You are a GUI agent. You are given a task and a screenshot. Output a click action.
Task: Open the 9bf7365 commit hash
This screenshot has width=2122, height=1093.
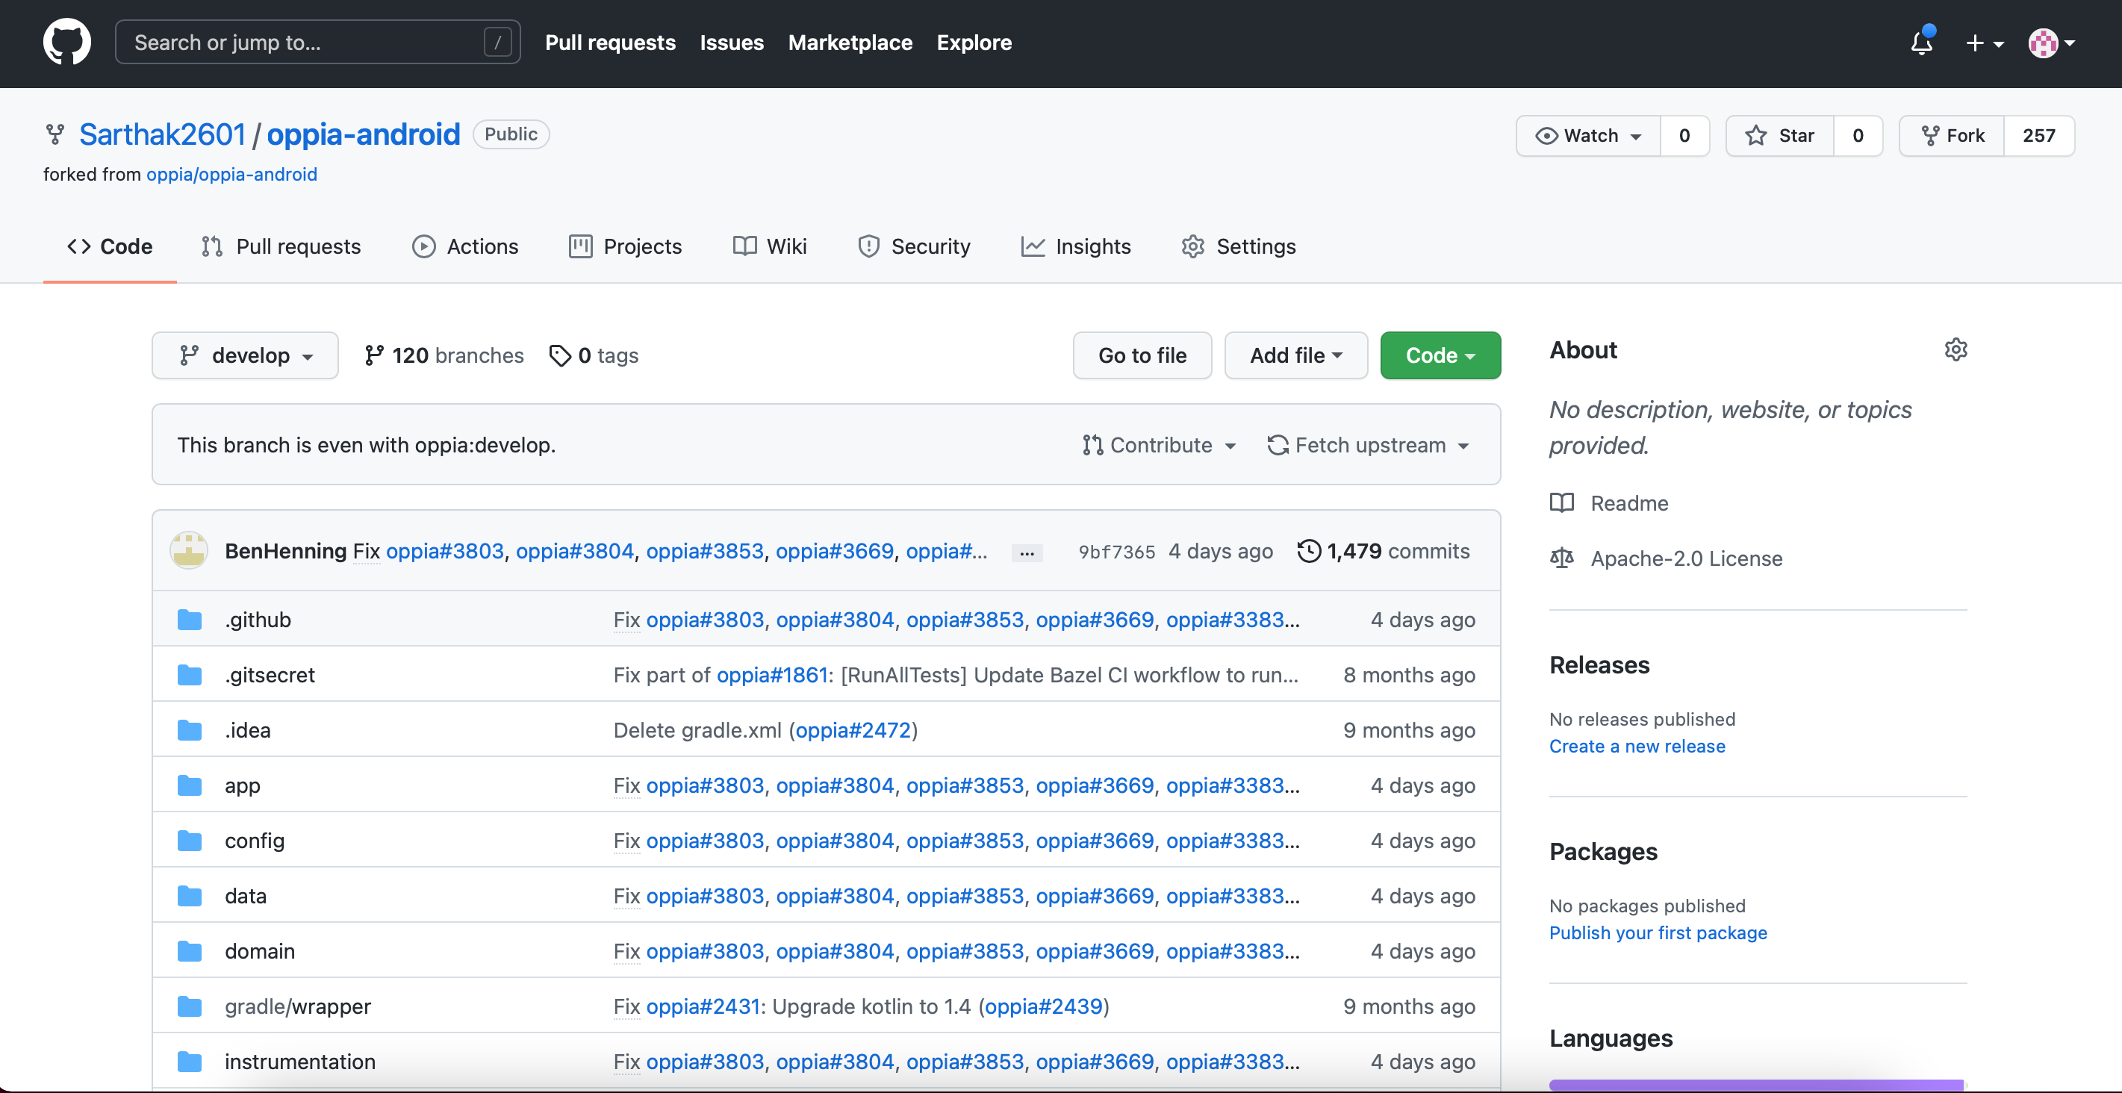[x=1116, y=551]
